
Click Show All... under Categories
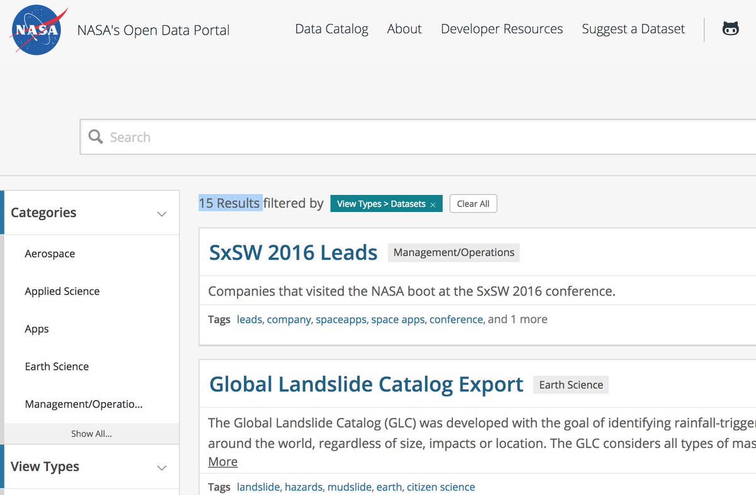coord(91,433)
